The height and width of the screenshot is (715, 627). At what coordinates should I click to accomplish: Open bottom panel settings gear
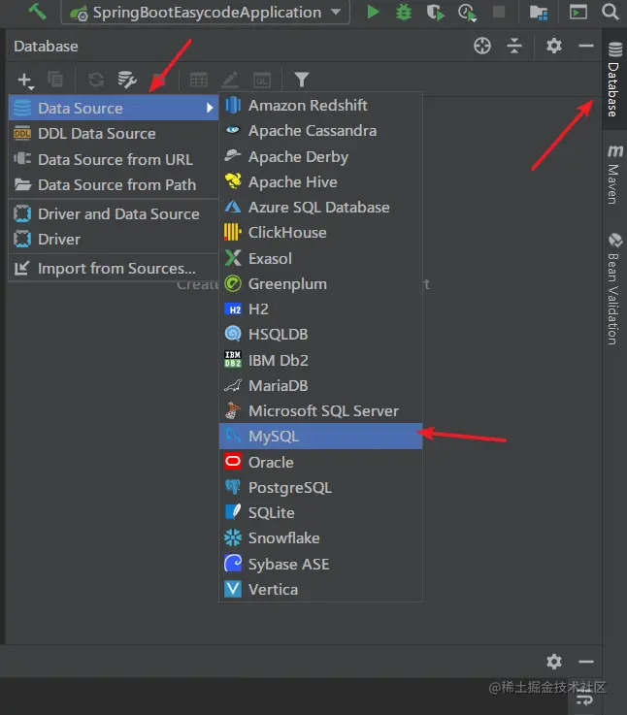click(x=553, y=662)
